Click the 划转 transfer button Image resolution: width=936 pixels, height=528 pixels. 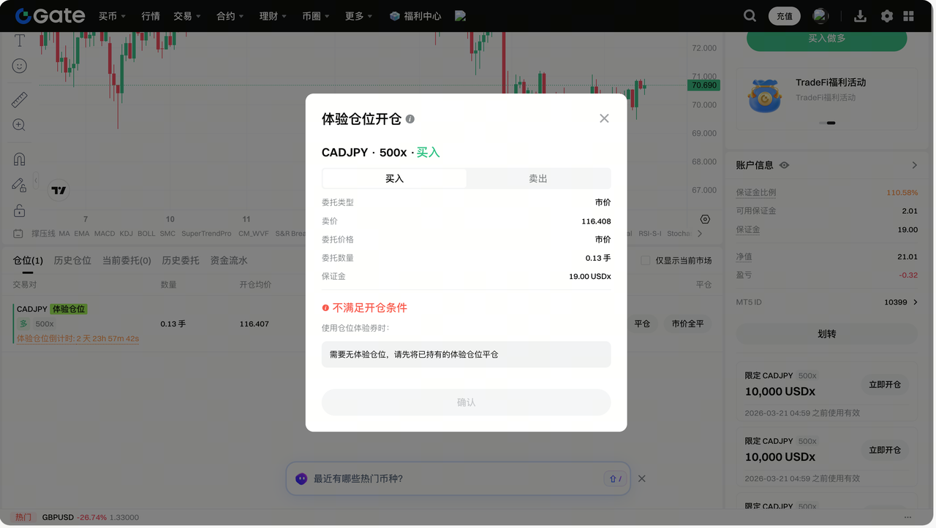tap(826, 334)
